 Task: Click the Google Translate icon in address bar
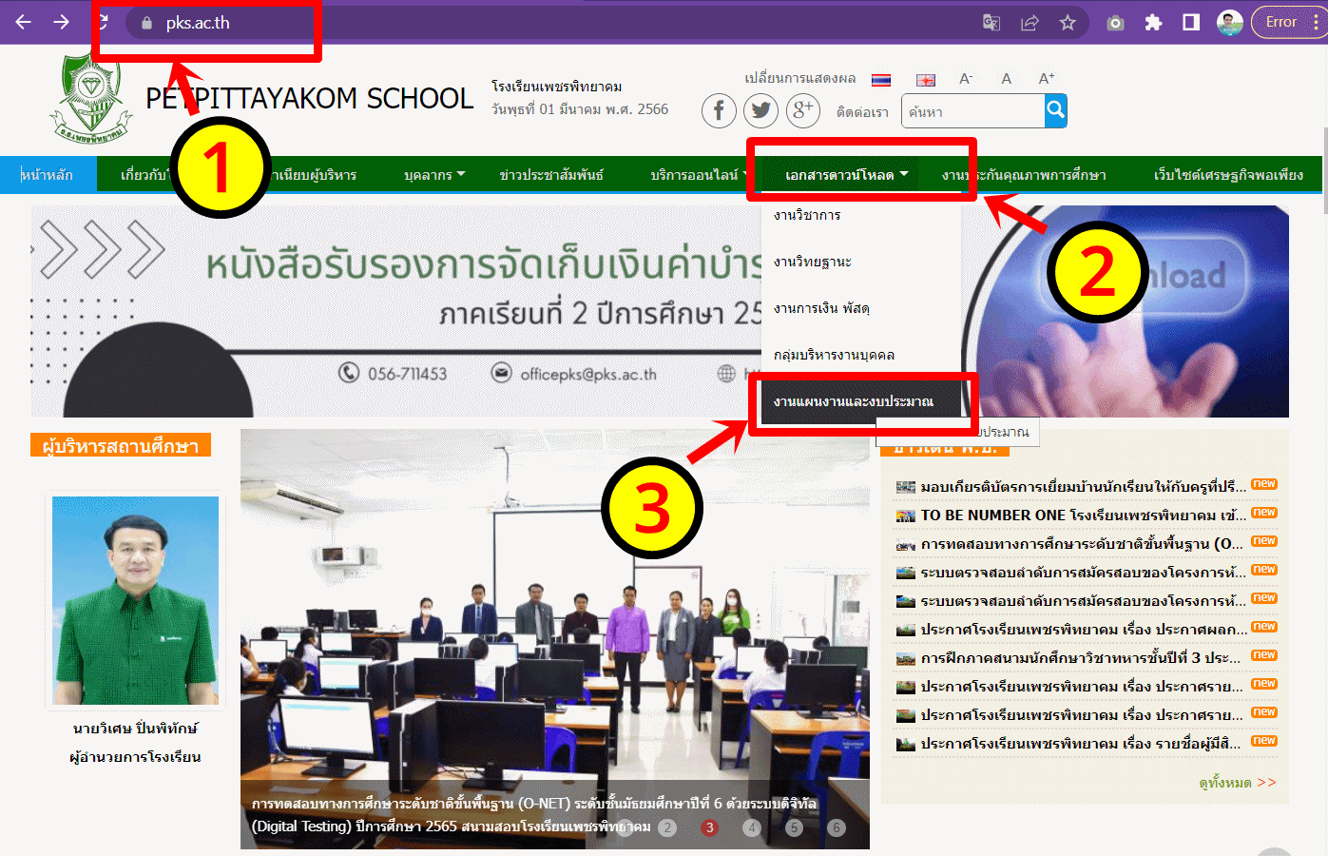[x=991, y=23]
